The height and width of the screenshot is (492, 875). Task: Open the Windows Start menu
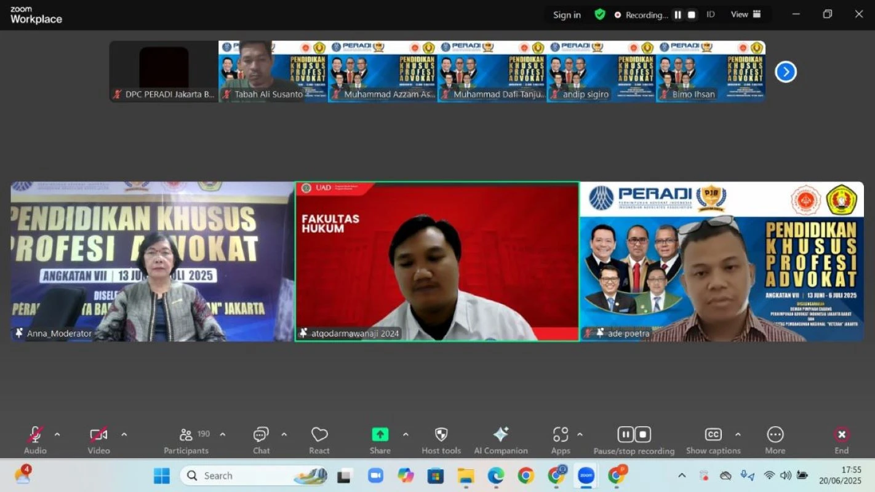[x=162, y=475]
